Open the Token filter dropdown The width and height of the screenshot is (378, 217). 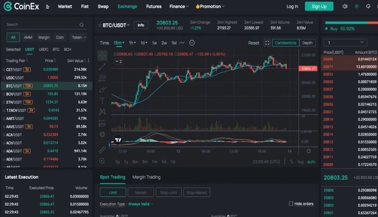click(x=79, y=37)
